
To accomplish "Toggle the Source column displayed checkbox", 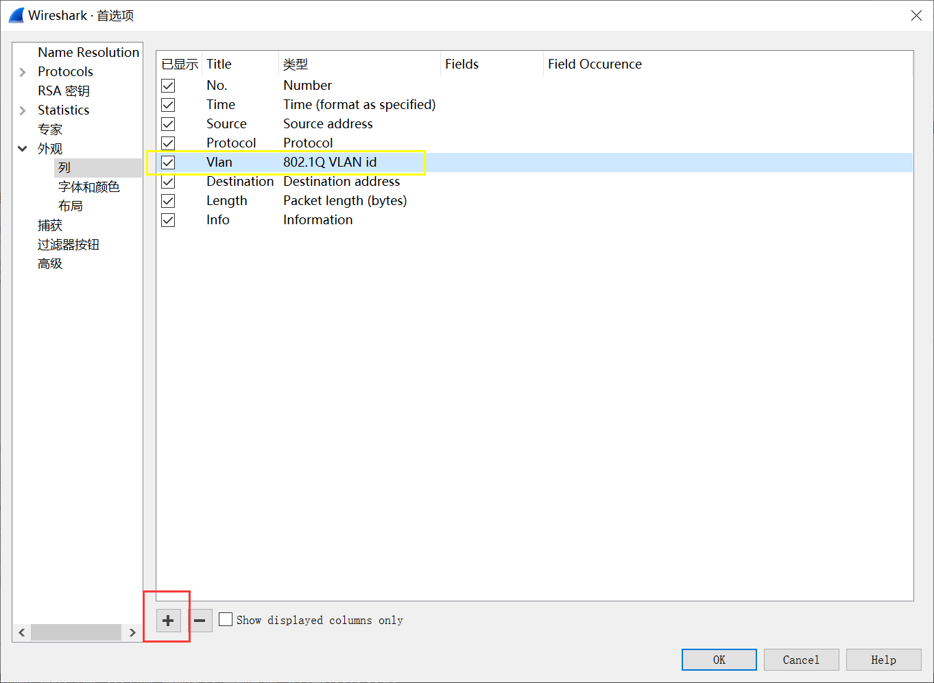I will click(x=168, y=124).
